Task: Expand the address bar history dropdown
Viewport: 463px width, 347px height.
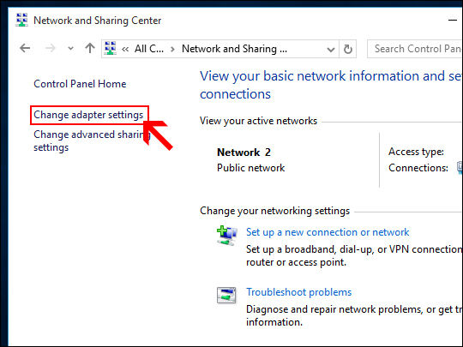Action: click(x=331, y=50)
